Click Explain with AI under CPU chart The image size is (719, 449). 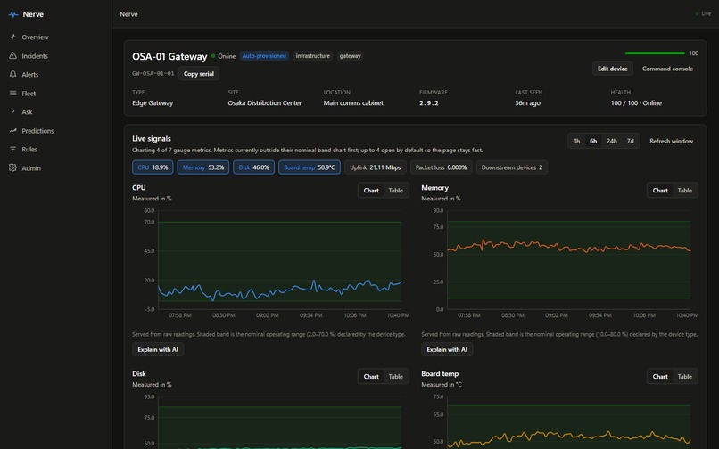click(x=158, y=349)
